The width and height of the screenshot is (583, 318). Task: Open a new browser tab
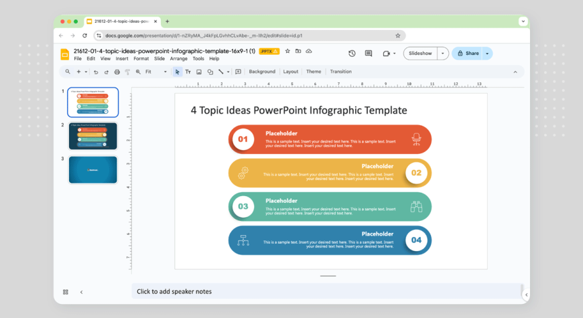[x=168, y=21]
